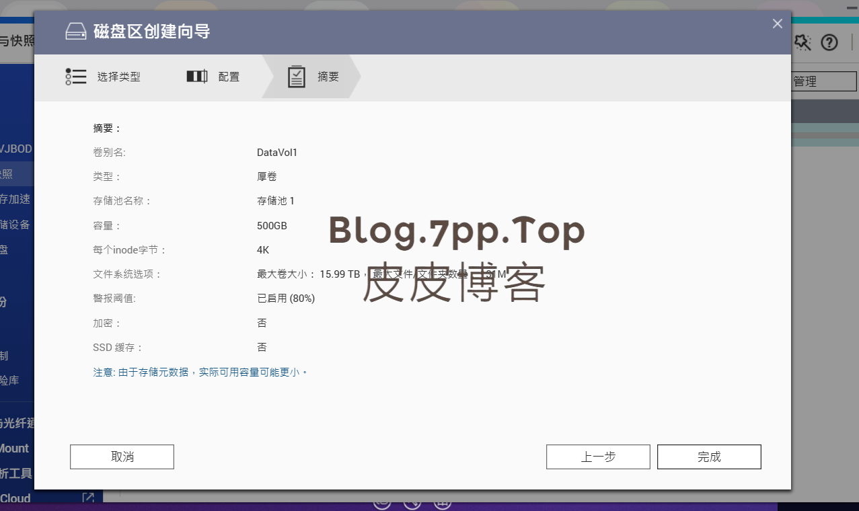Select the 摘要 wizard step
This screenshot has height=511, width=859.
313,77
